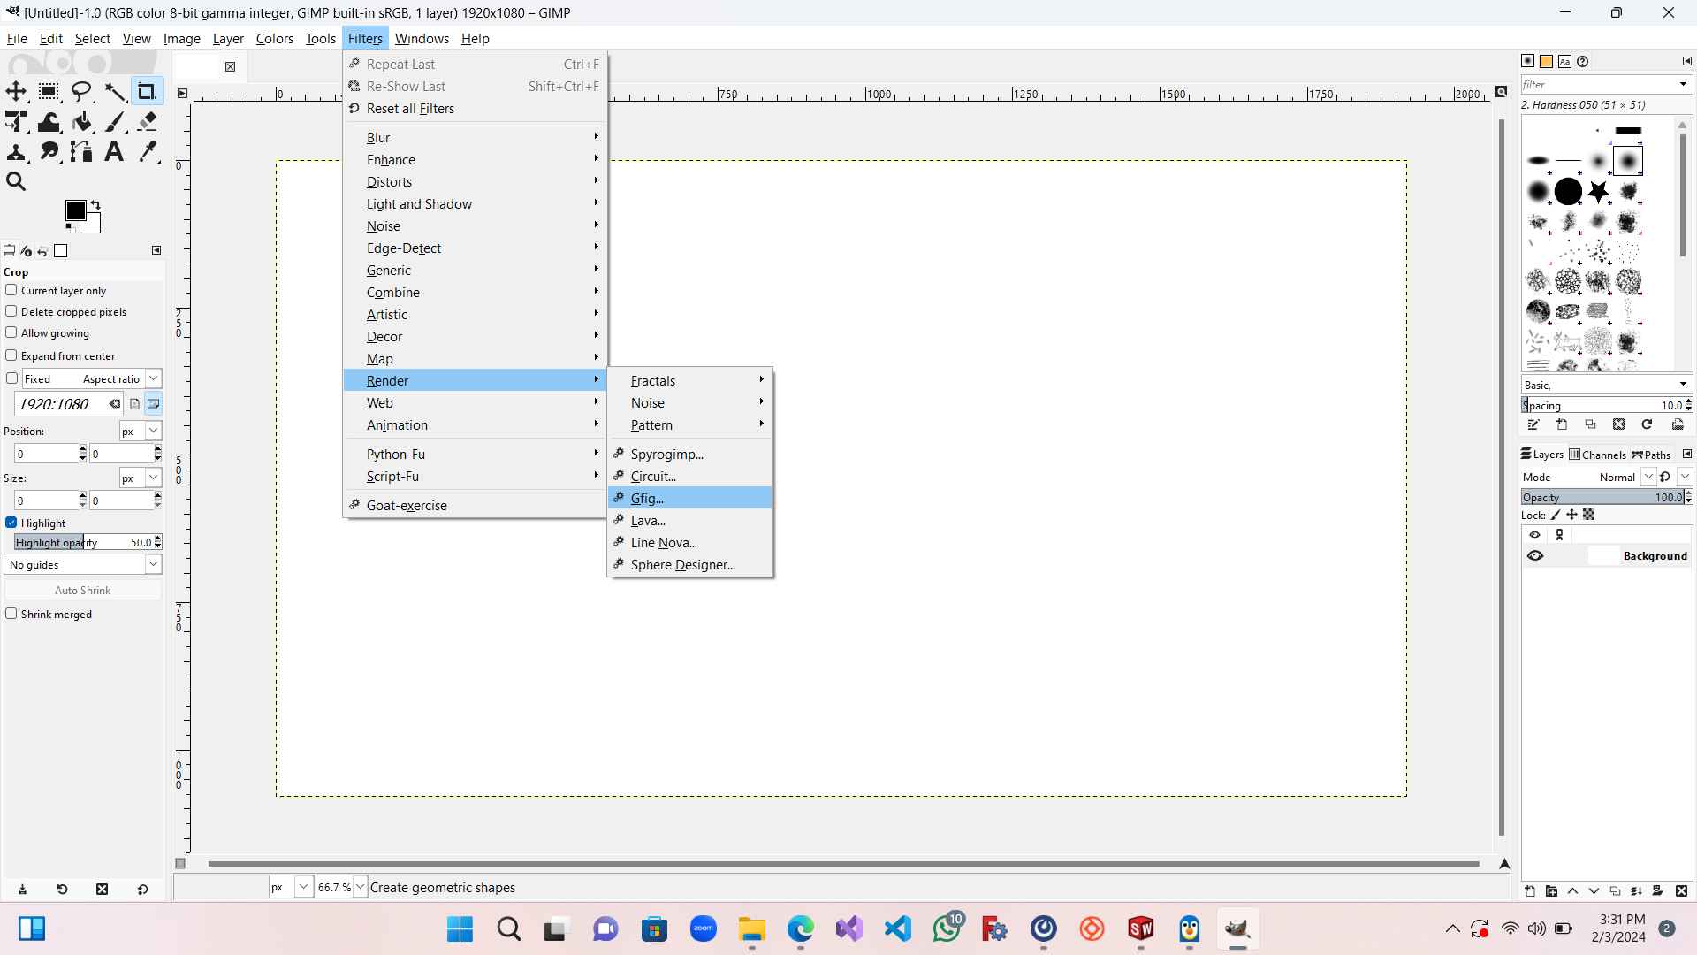
Task: Select the Eraser tool
Action: [148, 122]
